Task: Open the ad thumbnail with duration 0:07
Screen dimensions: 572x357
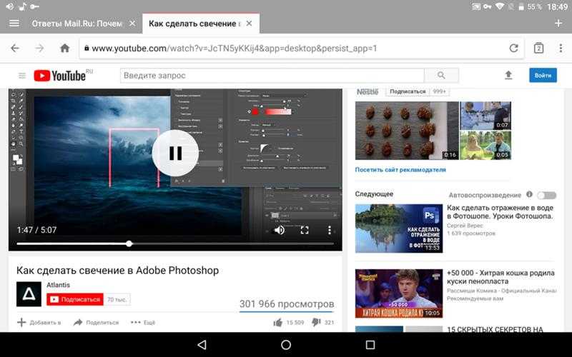Action: tap(485, 116)
